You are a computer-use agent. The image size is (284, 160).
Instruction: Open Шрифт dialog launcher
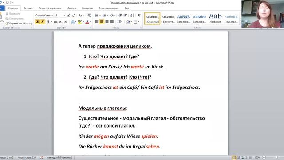pyautogui.click(x=91, y=28)
